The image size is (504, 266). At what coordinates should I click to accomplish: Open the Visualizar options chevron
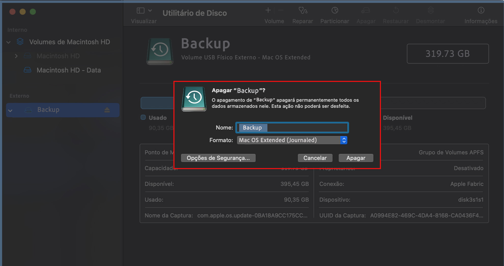[x=150, y=10]
